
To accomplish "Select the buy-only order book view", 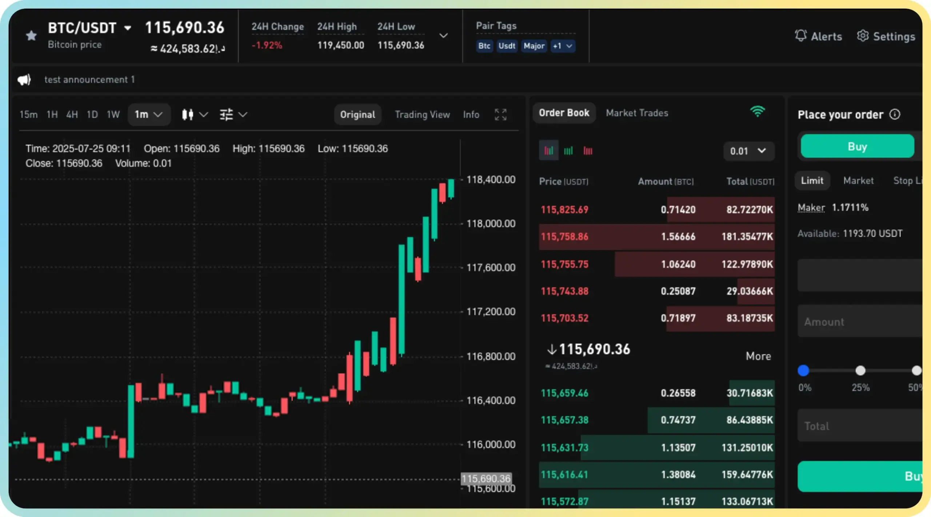I will point(568,150).
